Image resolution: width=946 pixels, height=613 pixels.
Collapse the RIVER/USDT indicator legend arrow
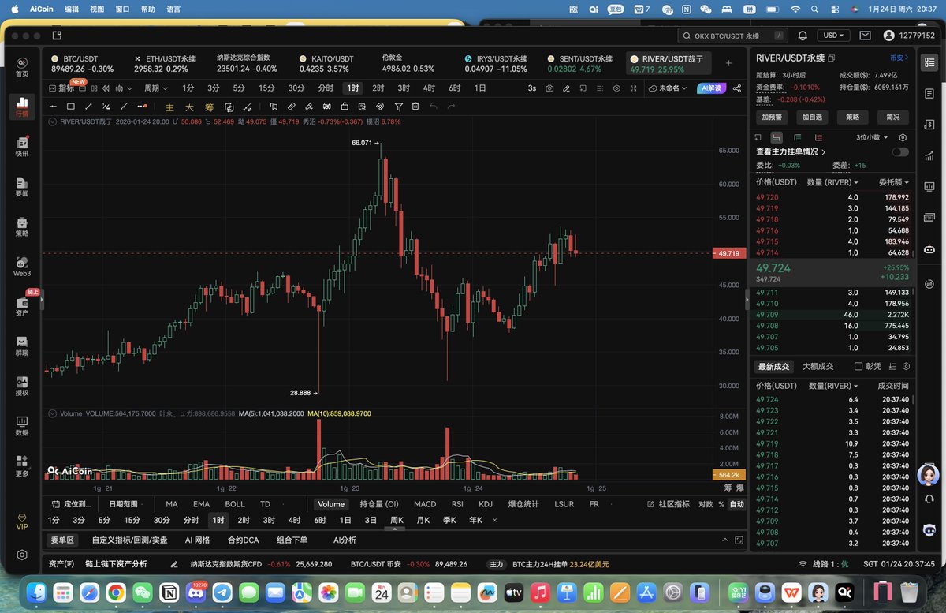(54, 121)
